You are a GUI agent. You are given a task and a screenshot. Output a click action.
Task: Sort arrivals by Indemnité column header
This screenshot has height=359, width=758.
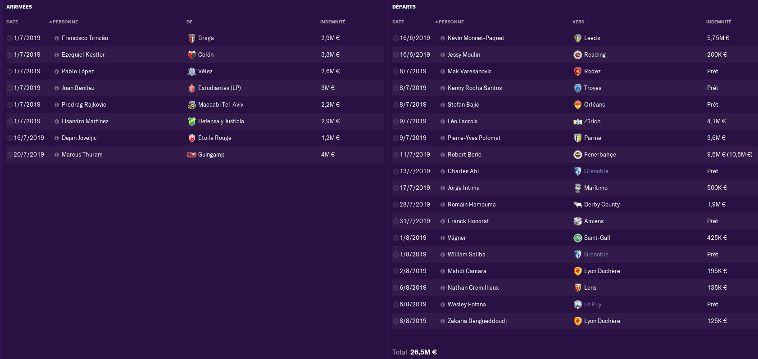(x=333, y=22)
